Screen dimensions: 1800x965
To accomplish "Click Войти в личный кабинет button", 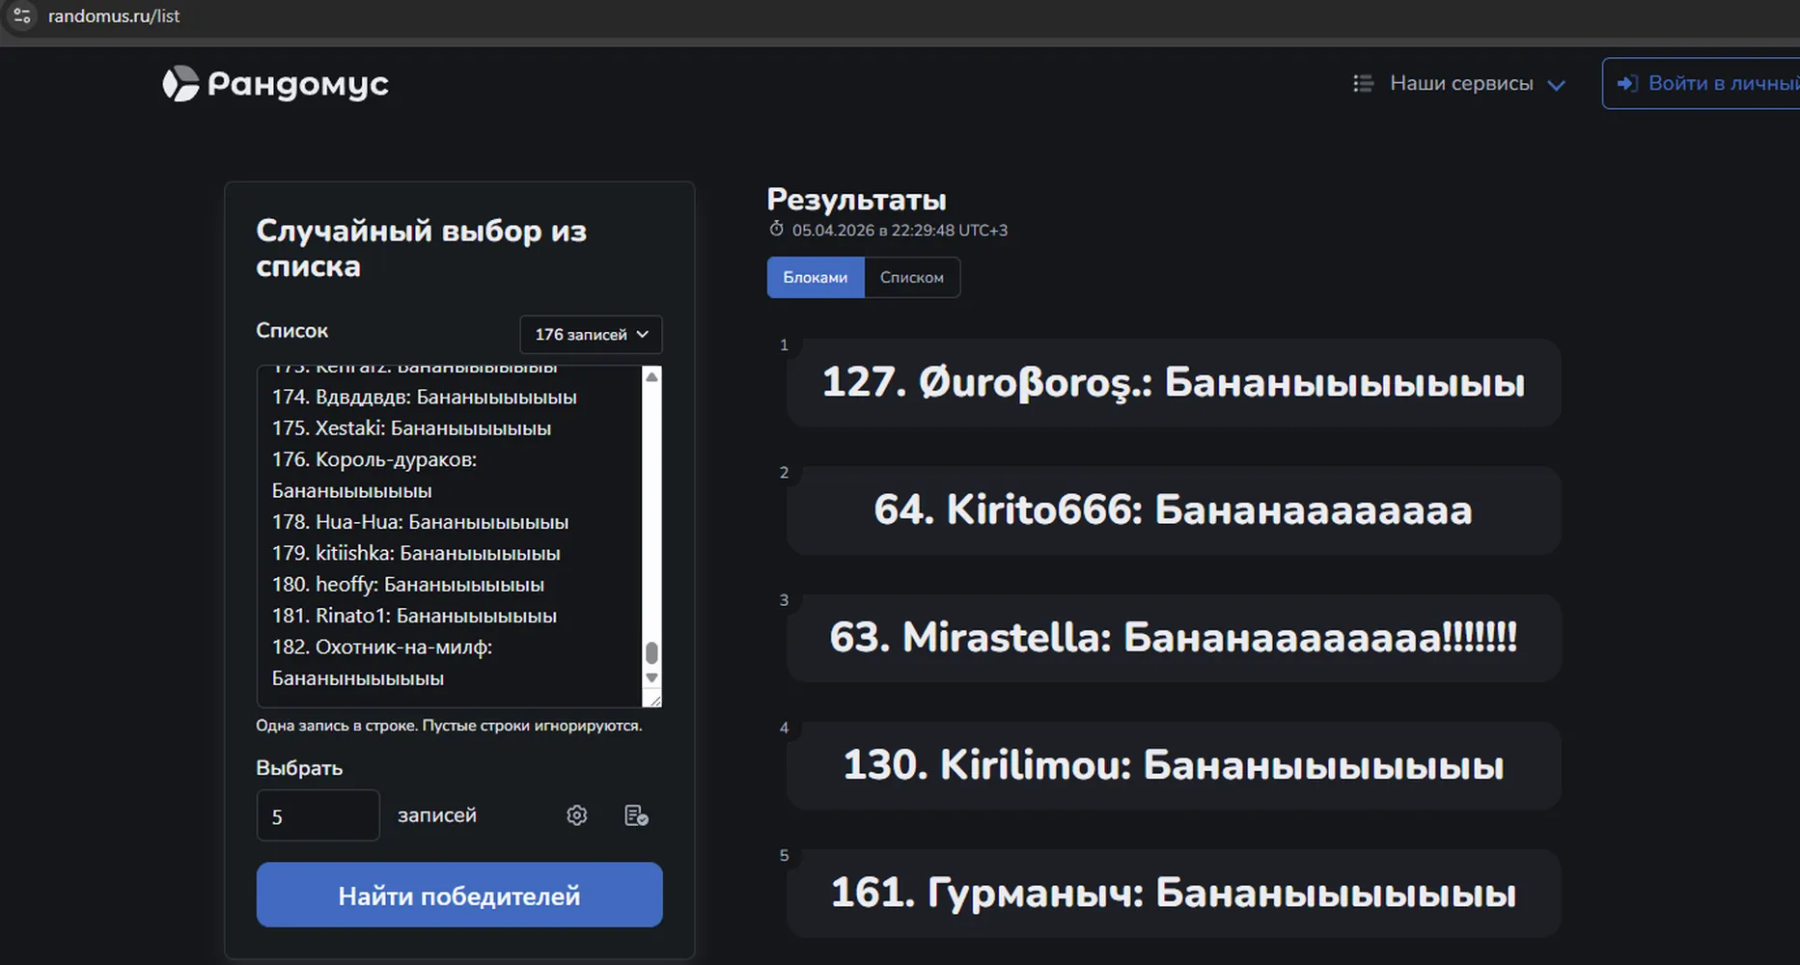I will tap(1701, 84).
